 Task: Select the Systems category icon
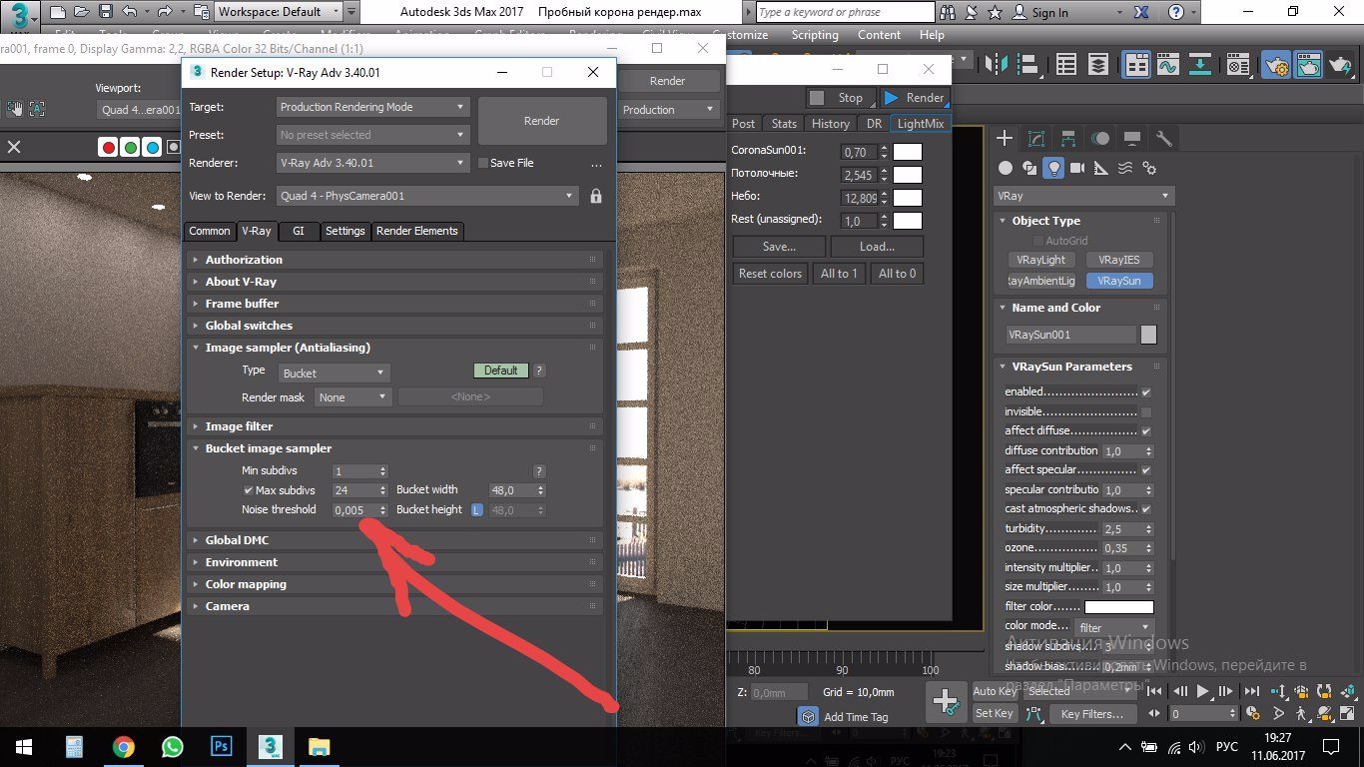tap(1149, 168)
